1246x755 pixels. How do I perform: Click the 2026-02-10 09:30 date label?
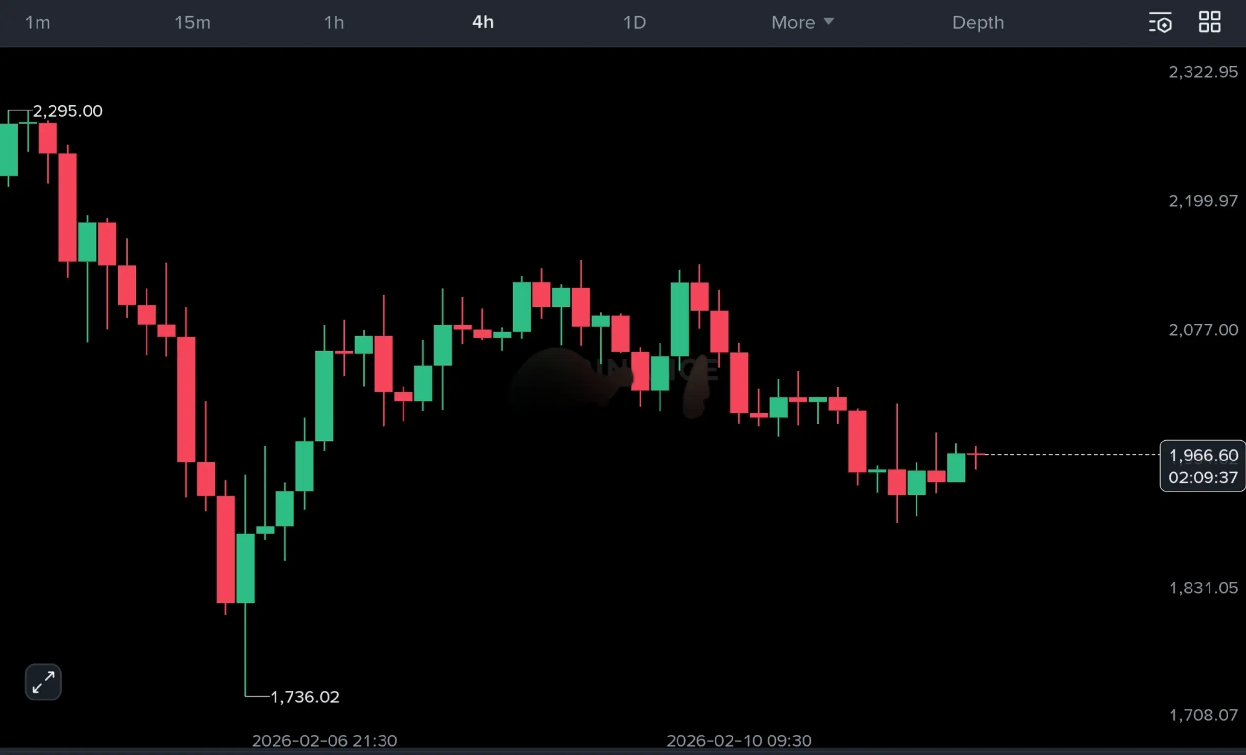click(739, 740)
